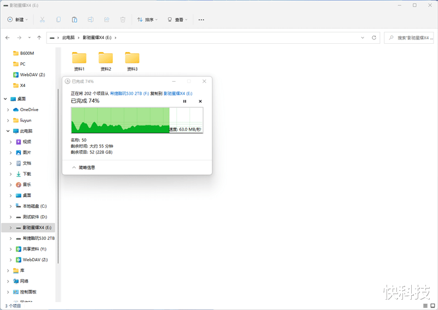Viewport: 438px width, 310px height.
Task: Expand the 库 (Libraries) node
Action: [8, 271]
